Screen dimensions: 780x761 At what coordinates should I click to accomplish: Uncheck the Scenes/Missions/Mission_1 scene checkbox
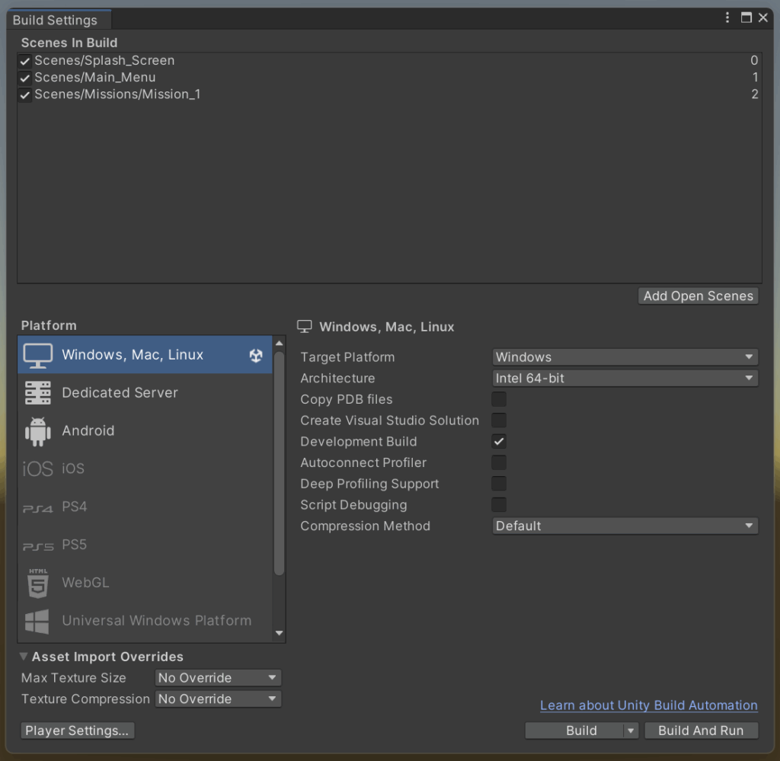tap(25, 95)
